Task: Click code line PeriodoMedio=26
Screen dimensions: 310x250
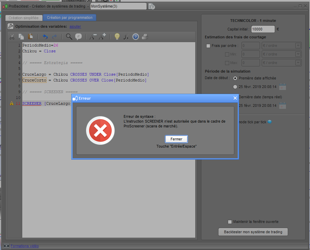Action: (40, 45)
